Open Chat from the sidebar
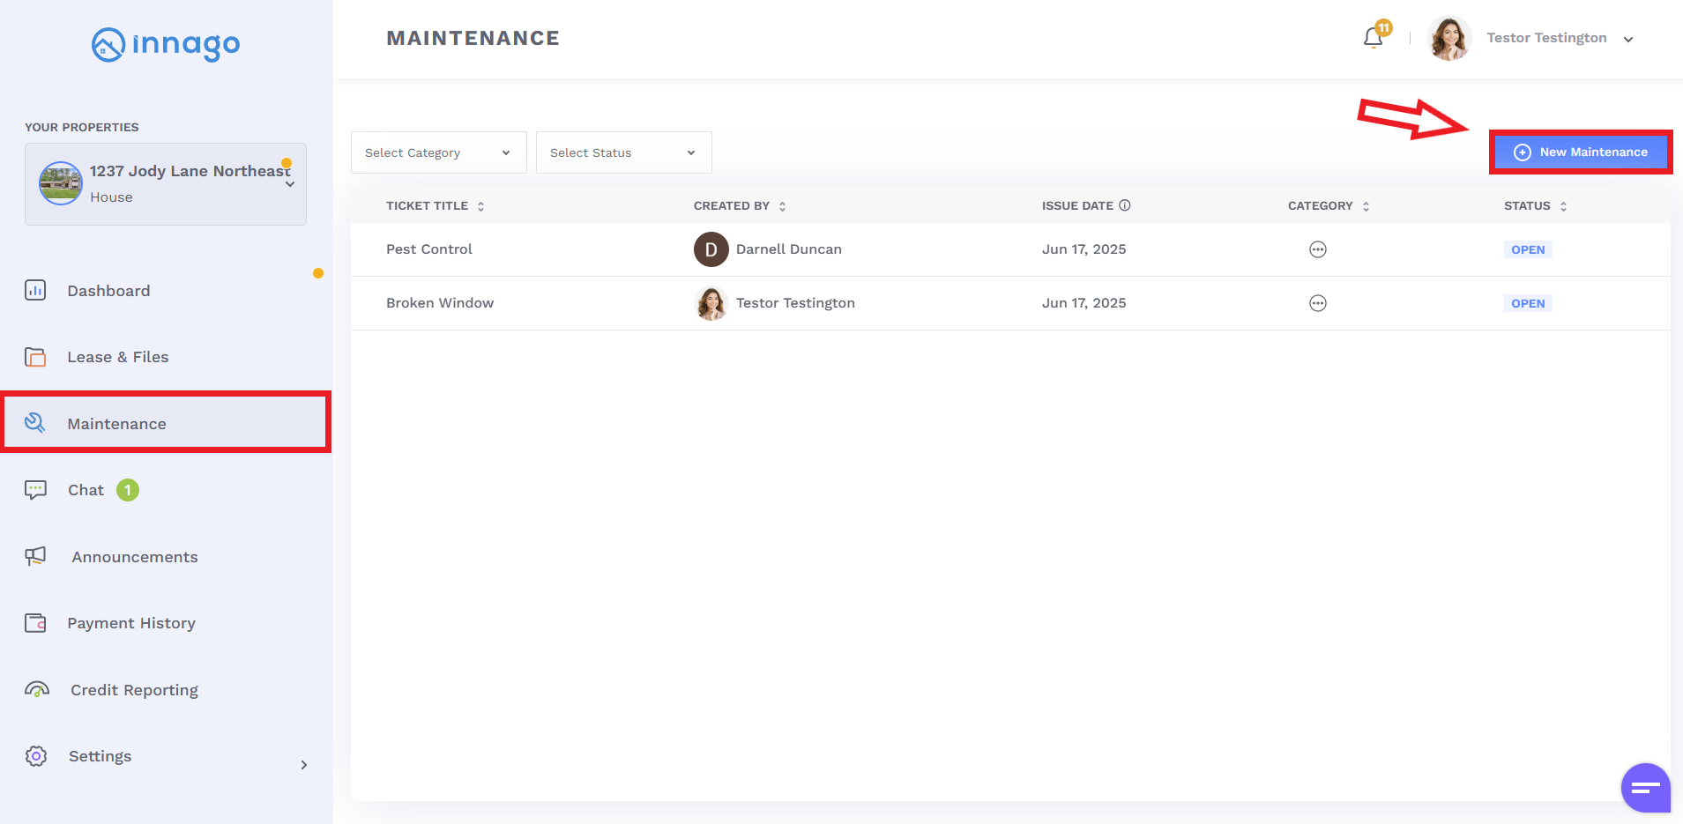Image resolution: width=1683 pixels, height=824 pixels. (86, 490)
